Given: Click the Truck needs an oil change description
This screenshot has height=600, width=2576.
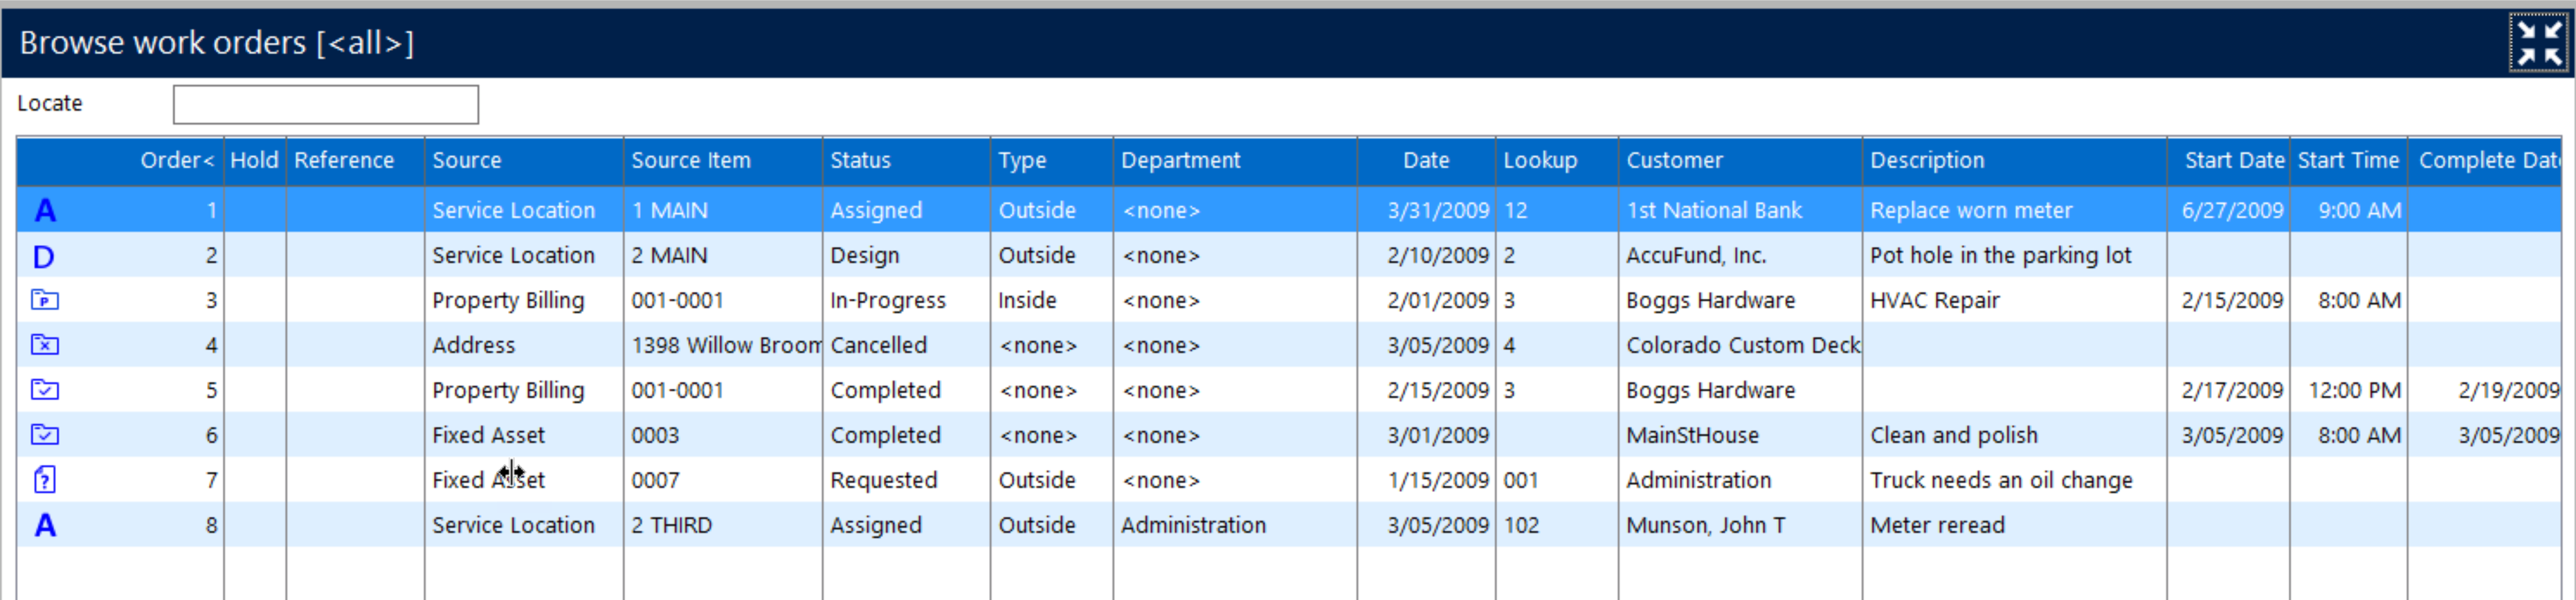Looking at the screenshot, I should tap(2000, 480).
